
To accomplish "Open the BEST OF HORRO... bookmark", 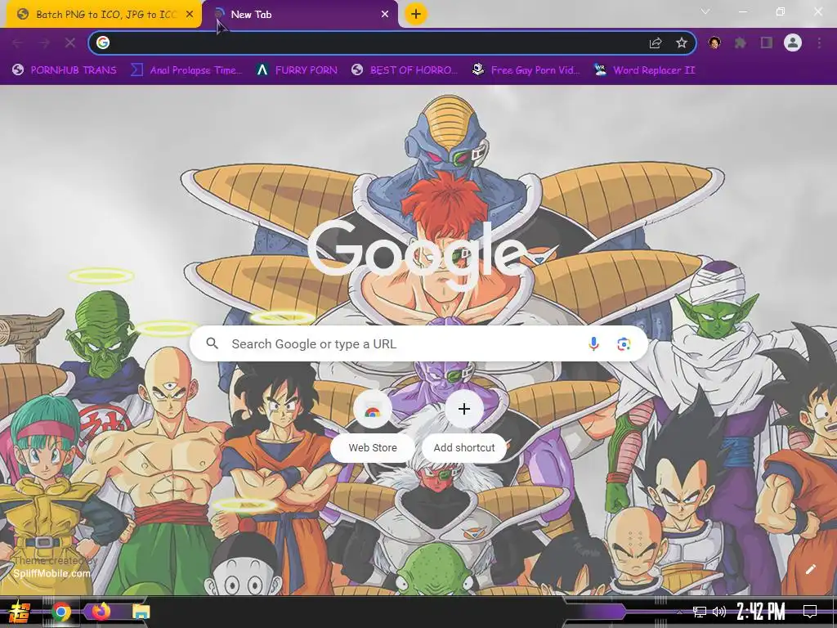I will tap(405, 70).
